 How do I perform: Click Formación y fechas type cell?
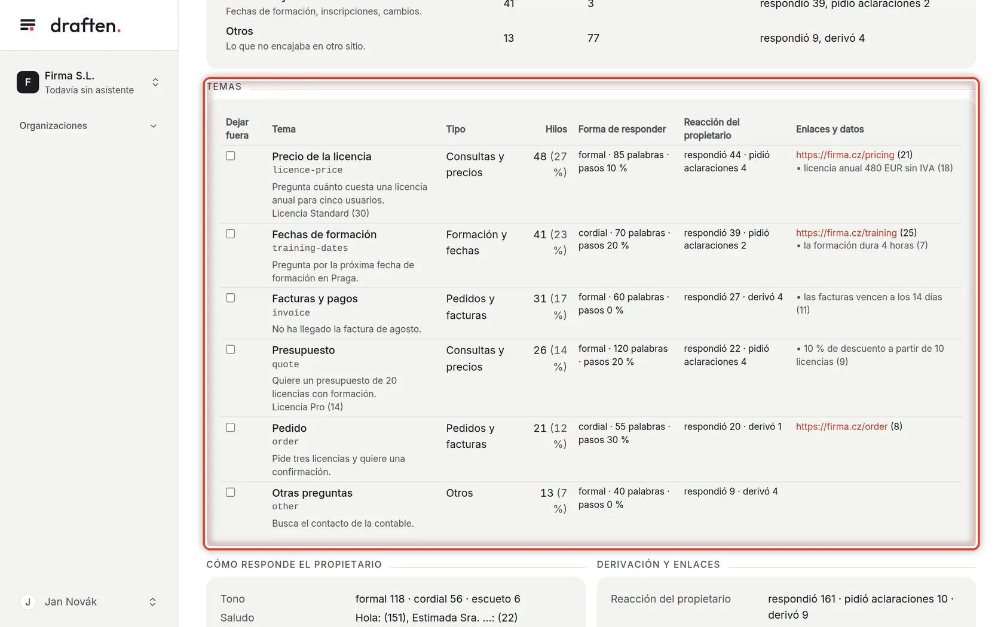coord(476,242)
